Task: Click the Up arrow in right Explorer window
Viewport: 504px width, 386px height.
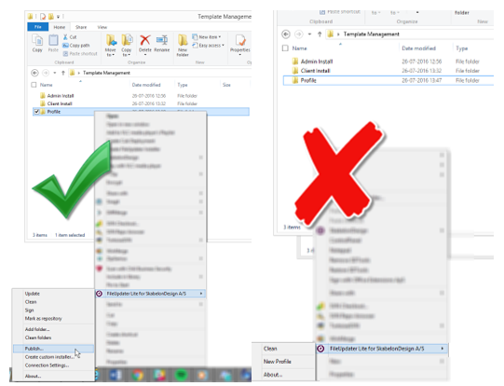Action: 320,34
